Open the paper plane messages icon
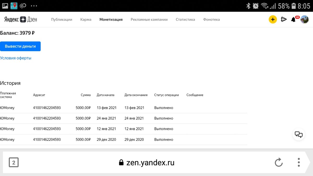 284,19
